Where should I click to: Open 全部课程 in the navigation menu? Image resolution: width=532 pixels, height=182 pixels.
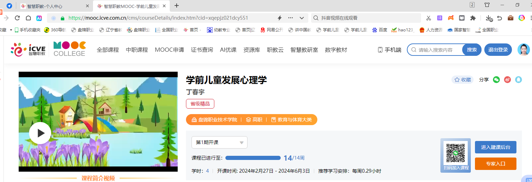click(108, 50)
